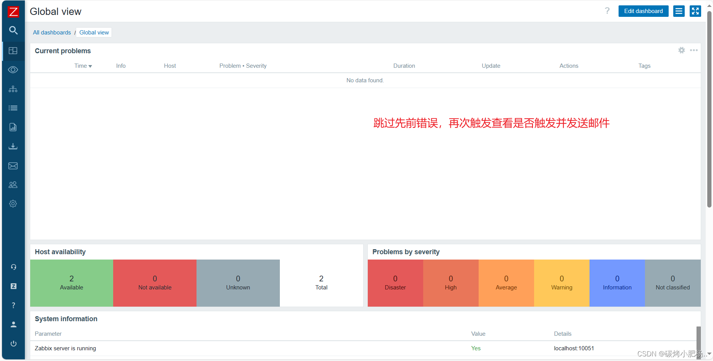The height and width of the screenshot is (361, 713).
Task: Toggle kiosk fullscreen mode icon
Action: coord(695,11)
